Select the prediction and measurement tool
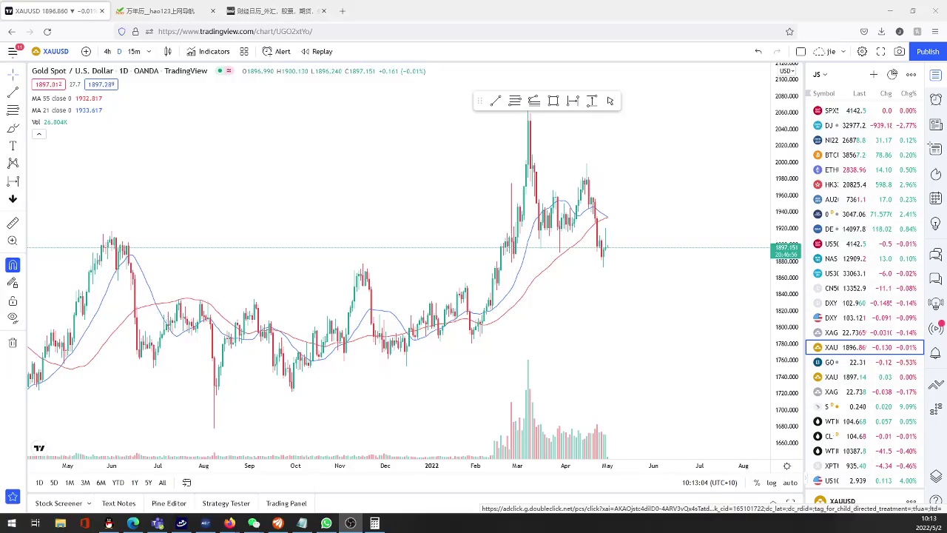Viewport: 947px width, 533px height. pyautogui.click(x=13, y=181)
